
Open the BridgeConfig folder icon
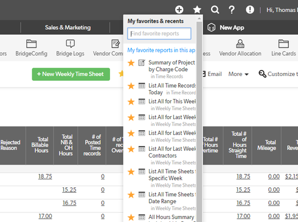31,44
